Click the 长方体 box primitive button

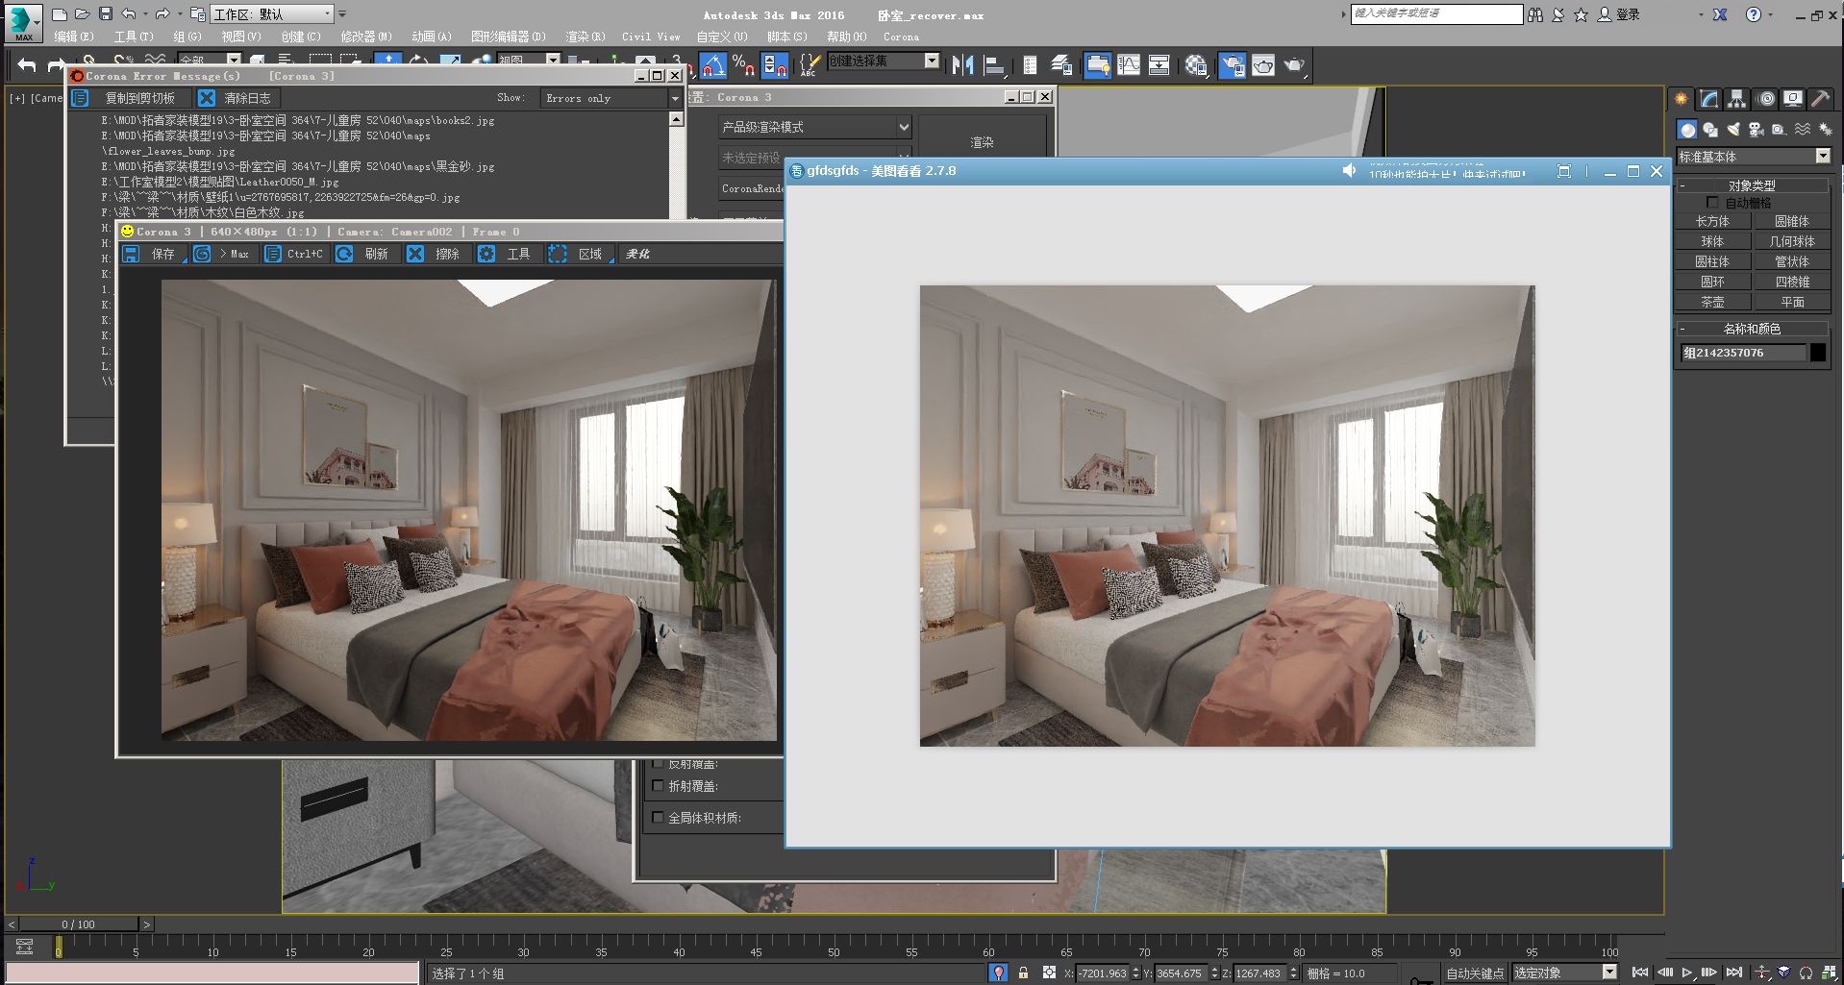[1712, 221]
